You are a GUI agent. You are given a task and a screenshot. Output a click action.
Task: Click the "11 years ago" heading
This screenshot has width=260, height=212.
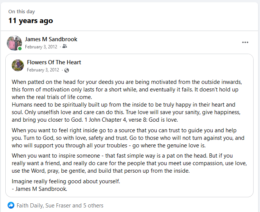31,21
